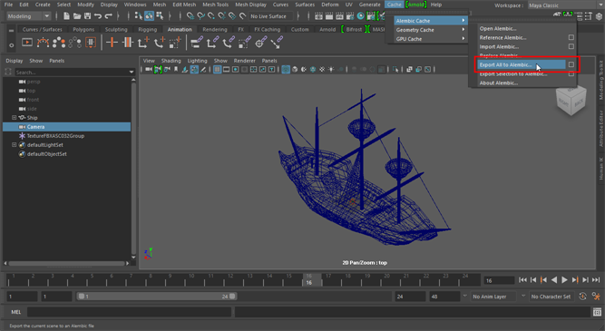605x331 pixels.
Task: Click the Select by Object Type icon
Action: pos(149,15)
